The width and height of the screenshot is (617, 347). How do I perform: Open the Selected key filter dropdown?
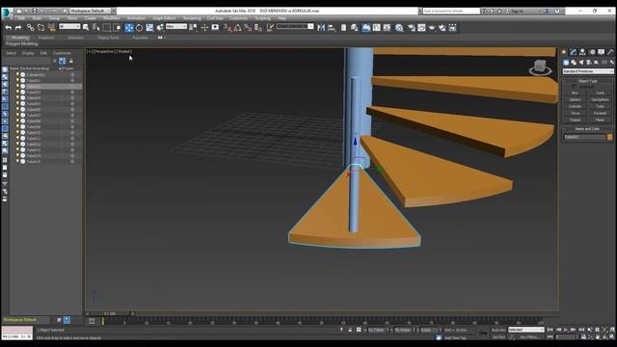pos(526,330)
